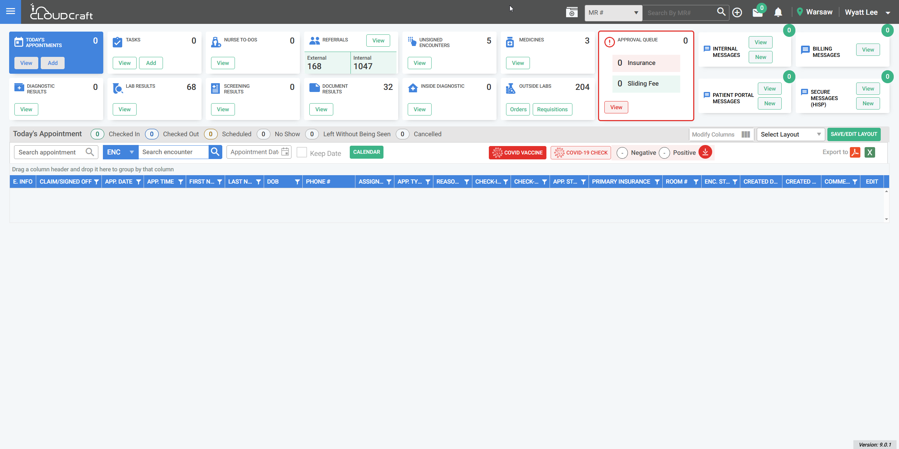Click the add new patient plus icon
Viewport: 899px width, 449px height.
click(737, 13)
